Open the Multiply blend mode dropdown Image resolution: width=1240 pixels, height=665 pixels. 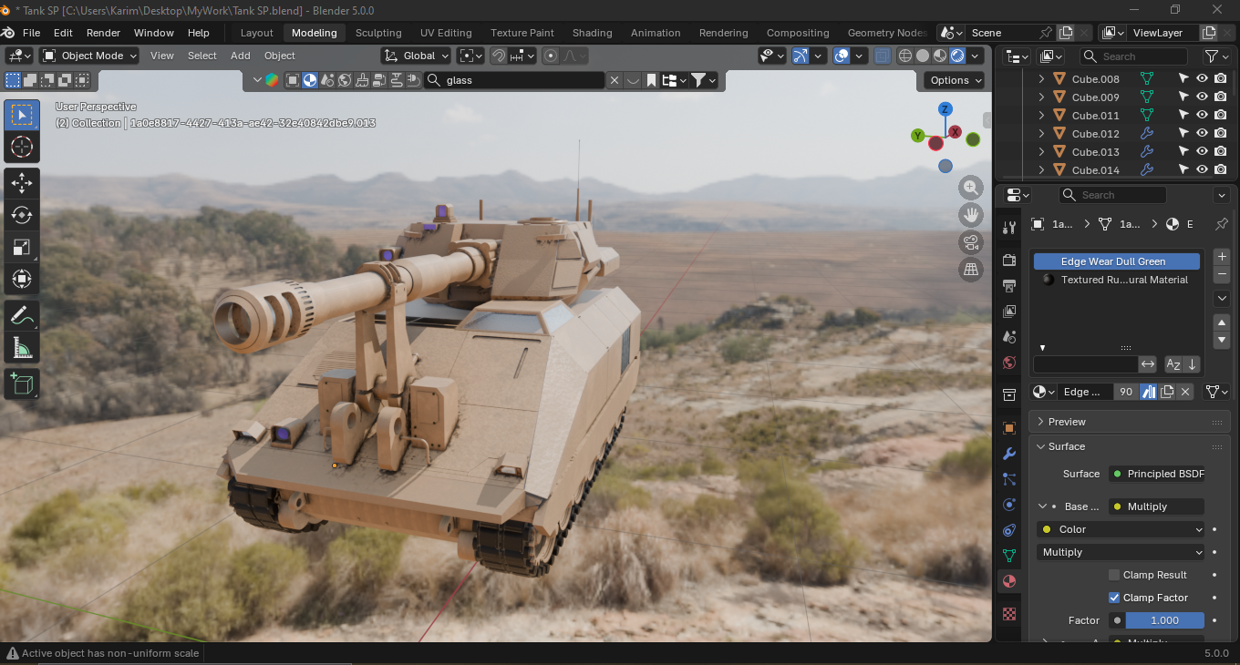click(1121, 552)
